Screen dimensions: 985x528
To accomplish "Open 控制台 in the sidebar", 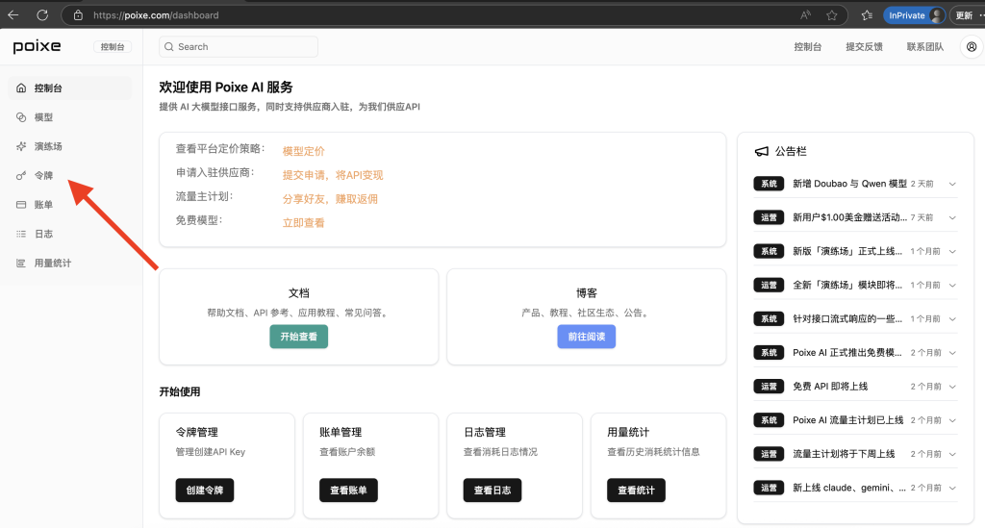I will click(x=70, y=88).
